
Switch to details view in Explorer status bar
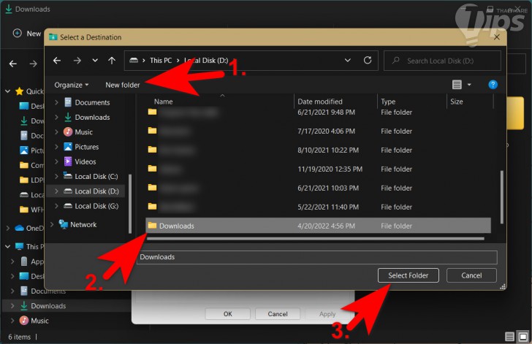coord(509,337)
